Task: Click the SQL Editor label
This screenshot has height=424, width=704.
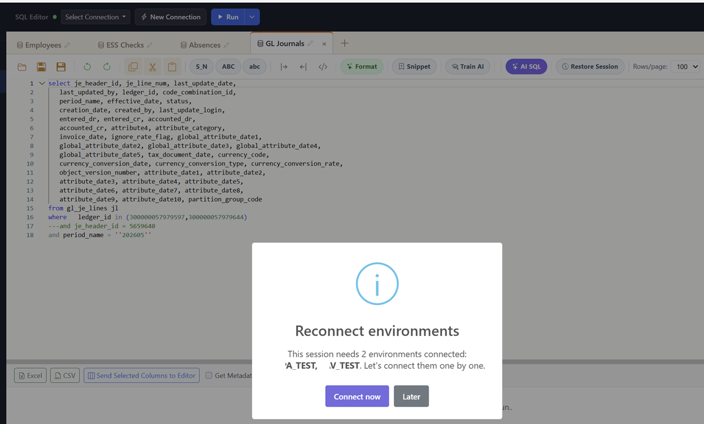Action: tap(32, 17)
